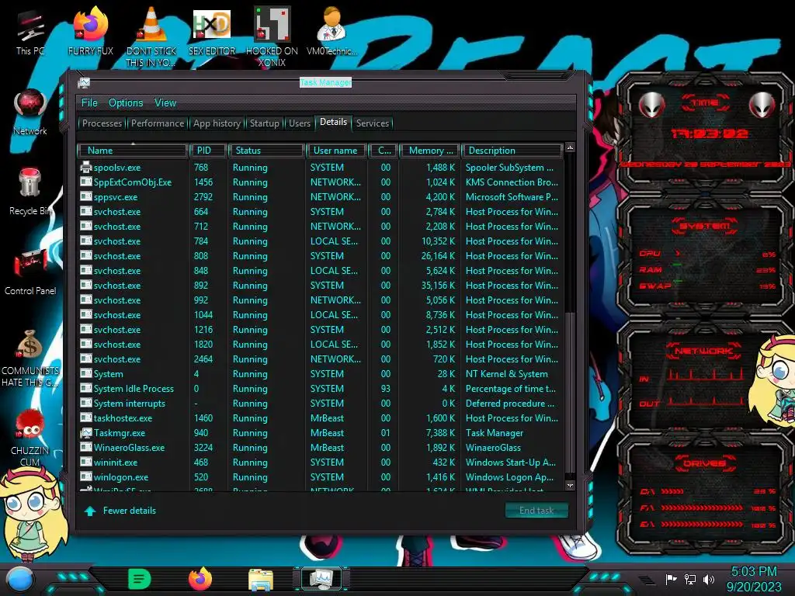Select the Network desktop icon

pos(30,113)
